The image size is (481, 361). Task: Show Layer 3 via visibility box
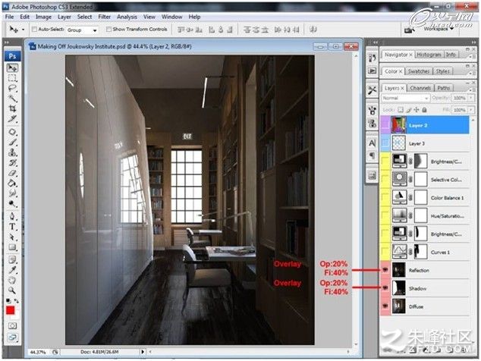click(x=385, y=143)
